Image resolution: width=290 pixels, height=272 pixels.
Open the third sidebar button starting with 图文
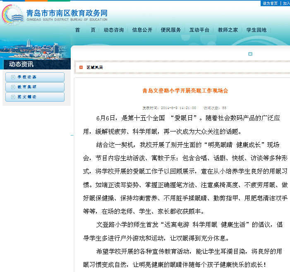[x=35, y=97]
